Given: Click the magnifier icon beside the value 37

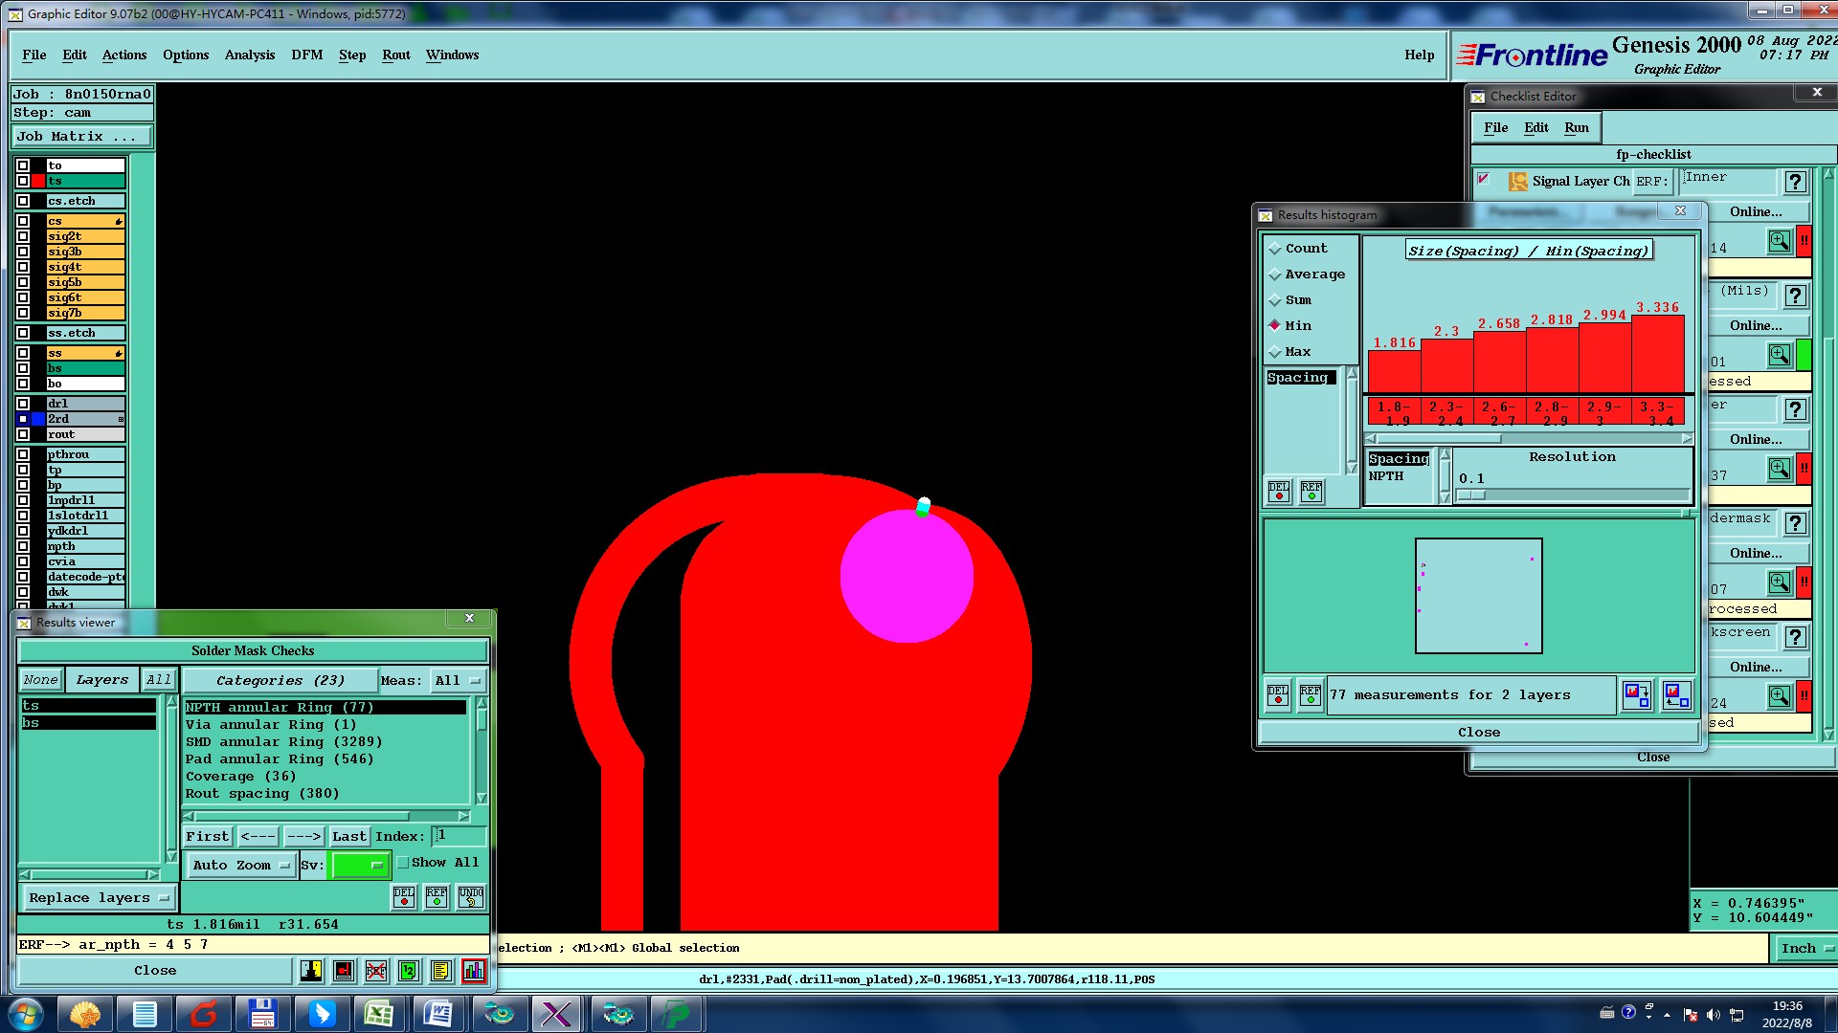Looking at the screenshot, I should click(1779, 469).
